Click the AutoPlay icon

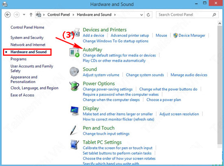(74, 52)
